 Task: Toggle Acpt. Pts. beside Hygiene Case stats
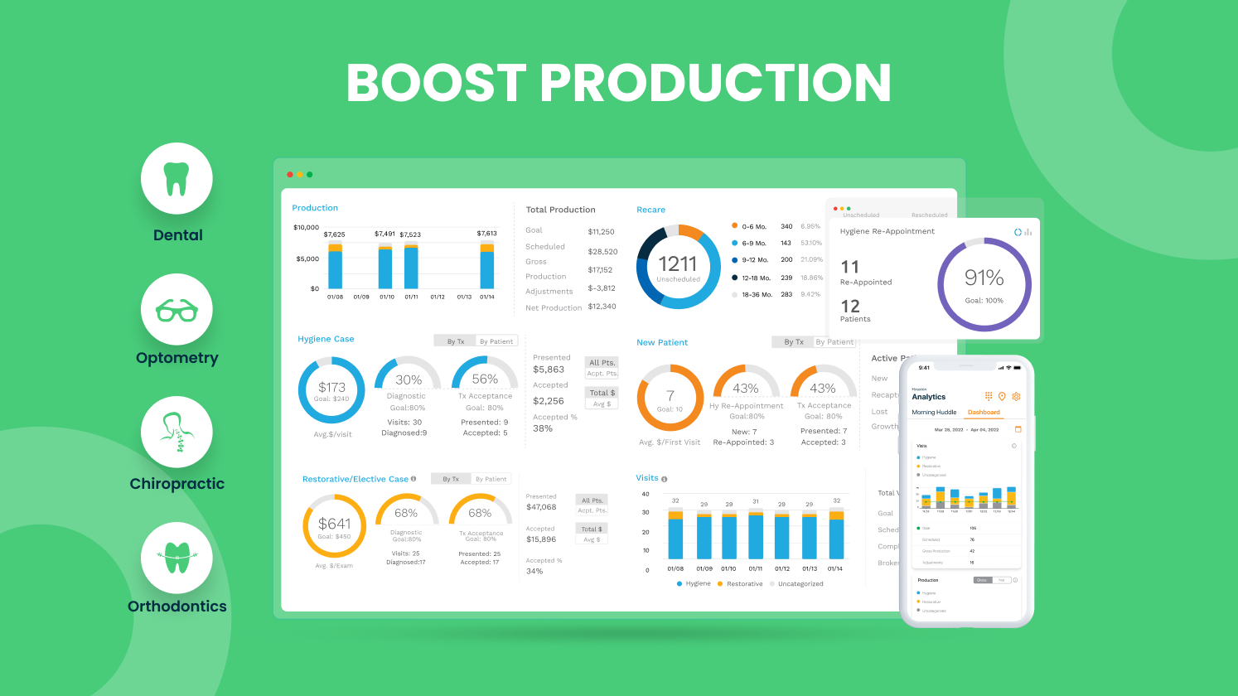point(602,374)
